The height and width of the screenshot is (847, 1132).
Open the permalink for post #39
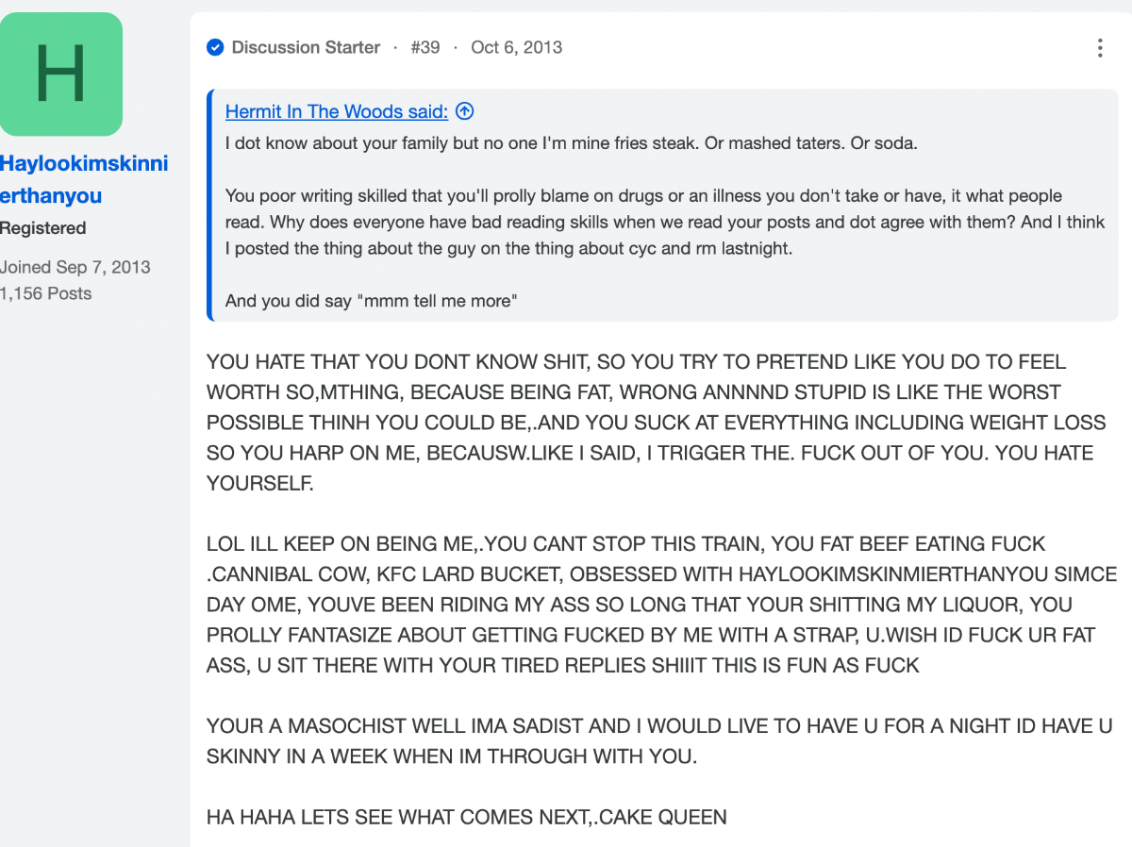tap(424, 47)
